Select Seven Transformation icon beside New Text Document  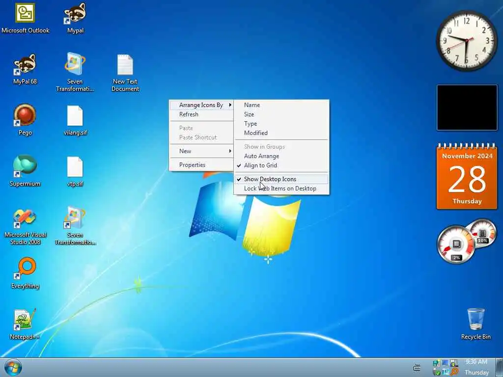click(x=75, y=72)
